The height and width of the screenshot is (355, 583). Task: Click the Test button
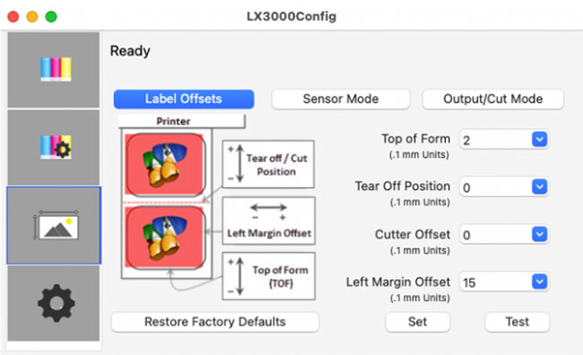pyautogui.click(x=518, y=322)
